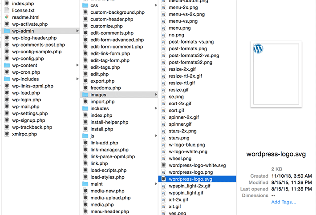
Task: Click the xmlrpc.php file icon
Action: [7, 134]
